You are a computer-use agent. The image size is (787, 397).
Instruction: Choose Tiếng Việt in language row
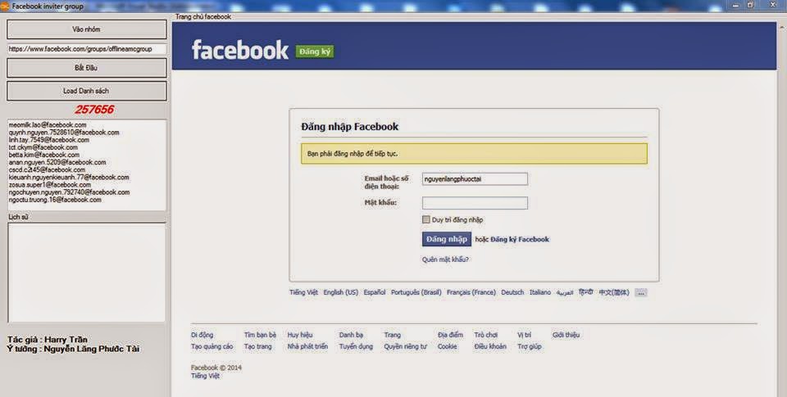pyautogui.click(x=303, y=292)
